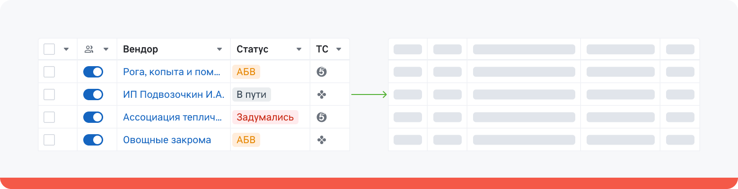Disable the switch for ИП Подвозочкин И.А.
Viewport: 738px width, 189px height.
click(93, 94)
